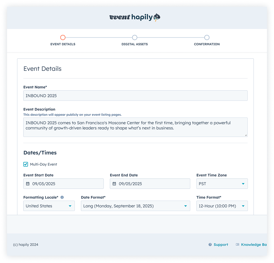Expand the Formatting Locale dropdown

(x=49, y=206)
